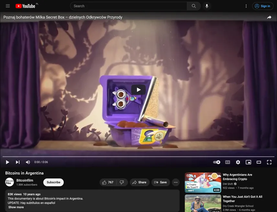
Task: Open the three-dot settings menu in header
Action: coord(246,6)
